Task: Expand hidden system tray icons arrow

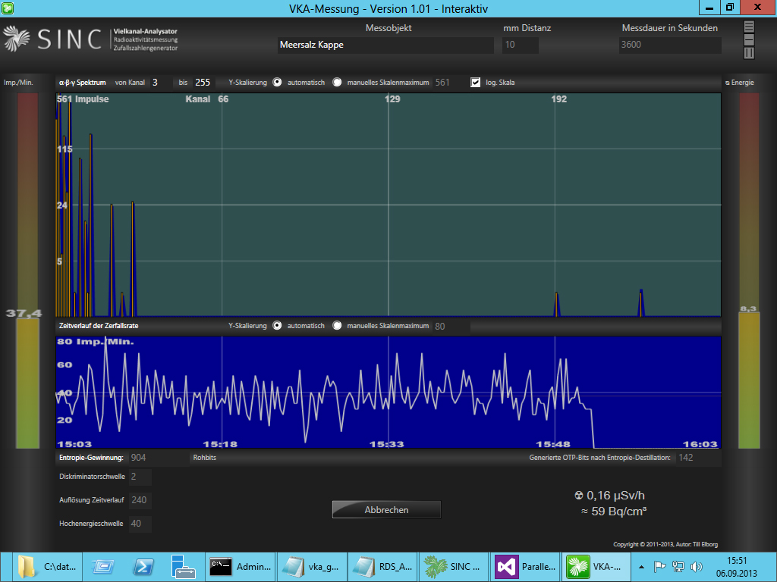Action: (642, 566)
